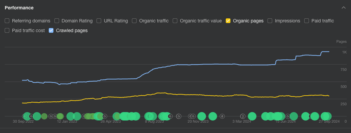Screen dimensions: 351x133
Task: Click the "12 Jan 2023" date label
Action: coord(67,122)
